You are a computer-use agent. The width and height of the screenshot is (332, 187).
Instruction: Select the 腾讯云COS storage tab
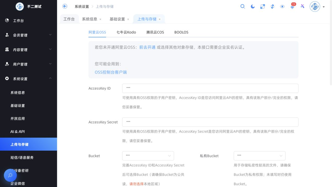155,32
